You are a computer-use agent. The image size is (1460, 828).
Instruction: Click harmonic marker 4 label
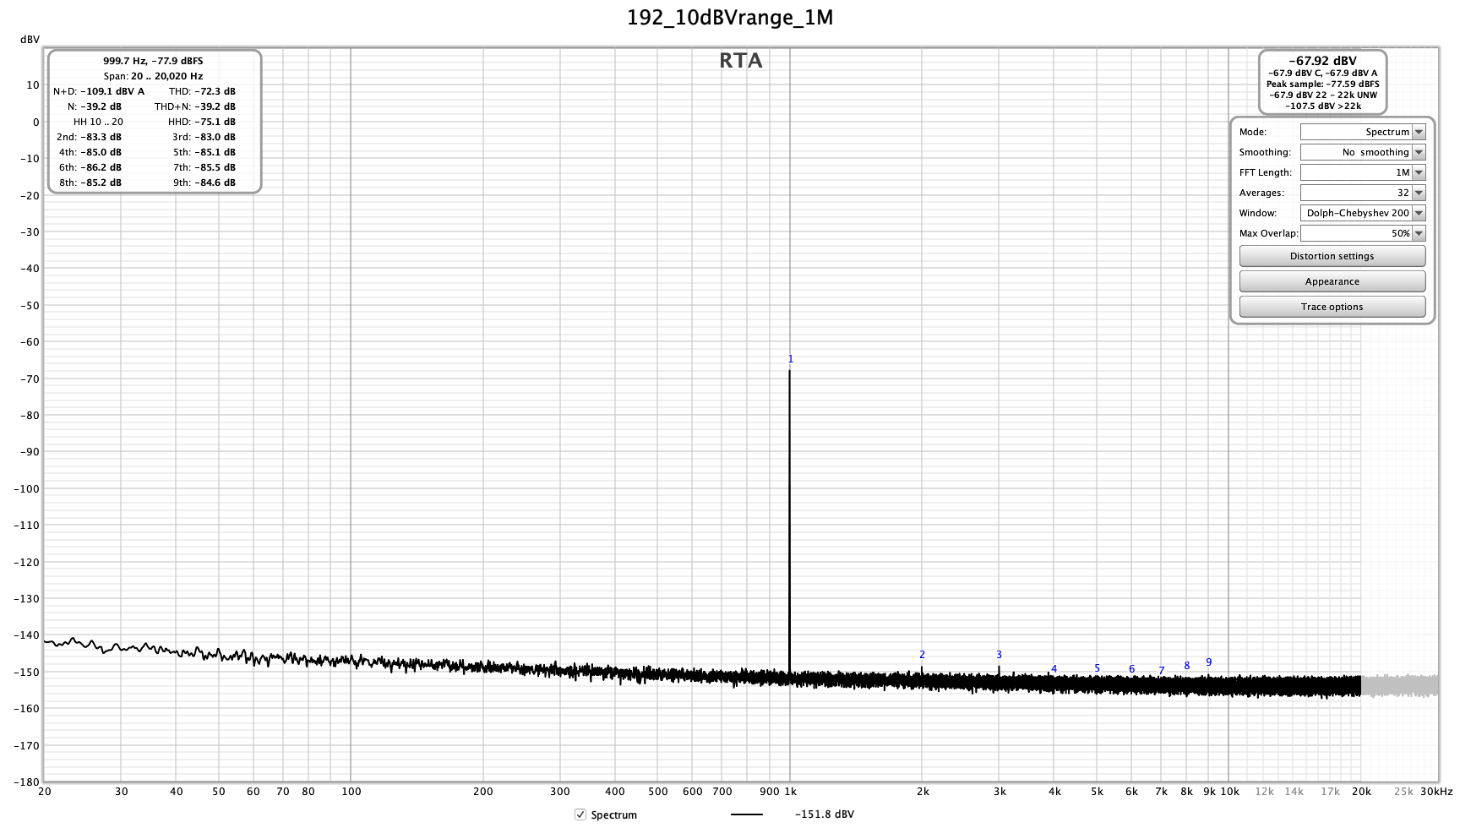tap(1054, 669)
